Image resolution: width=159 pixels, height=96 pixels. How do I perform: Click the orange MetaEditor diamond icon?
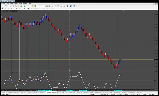(x=33, y=6)
